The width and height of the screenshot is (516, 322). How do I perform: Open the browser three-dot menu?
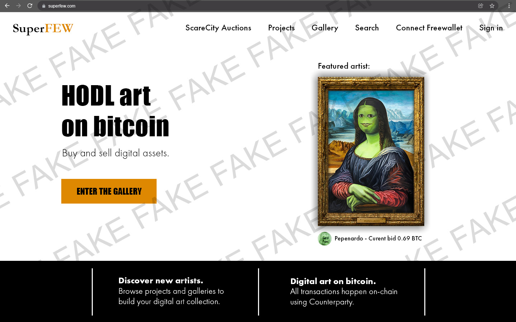point(509,6)
